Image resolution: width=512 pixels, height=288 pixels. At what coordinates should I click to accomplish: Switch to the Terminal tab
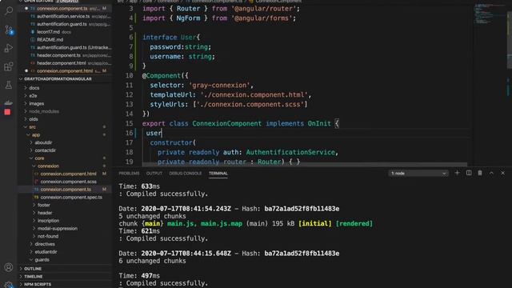click(218, 174)
